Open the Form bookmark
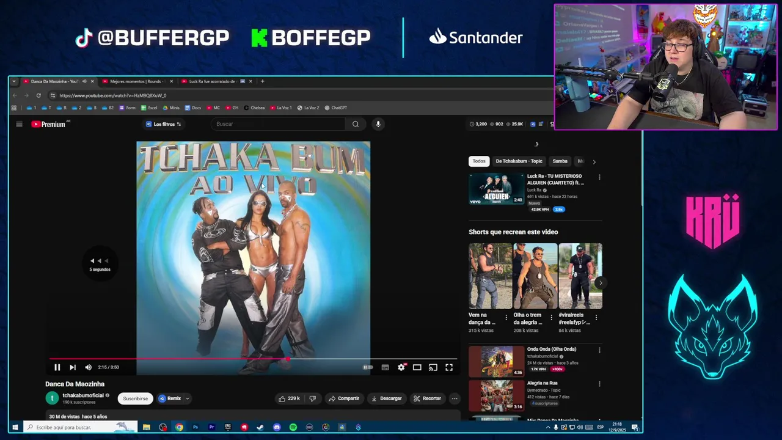Screen dimensions: 782x440 click(x=128, y=108)
